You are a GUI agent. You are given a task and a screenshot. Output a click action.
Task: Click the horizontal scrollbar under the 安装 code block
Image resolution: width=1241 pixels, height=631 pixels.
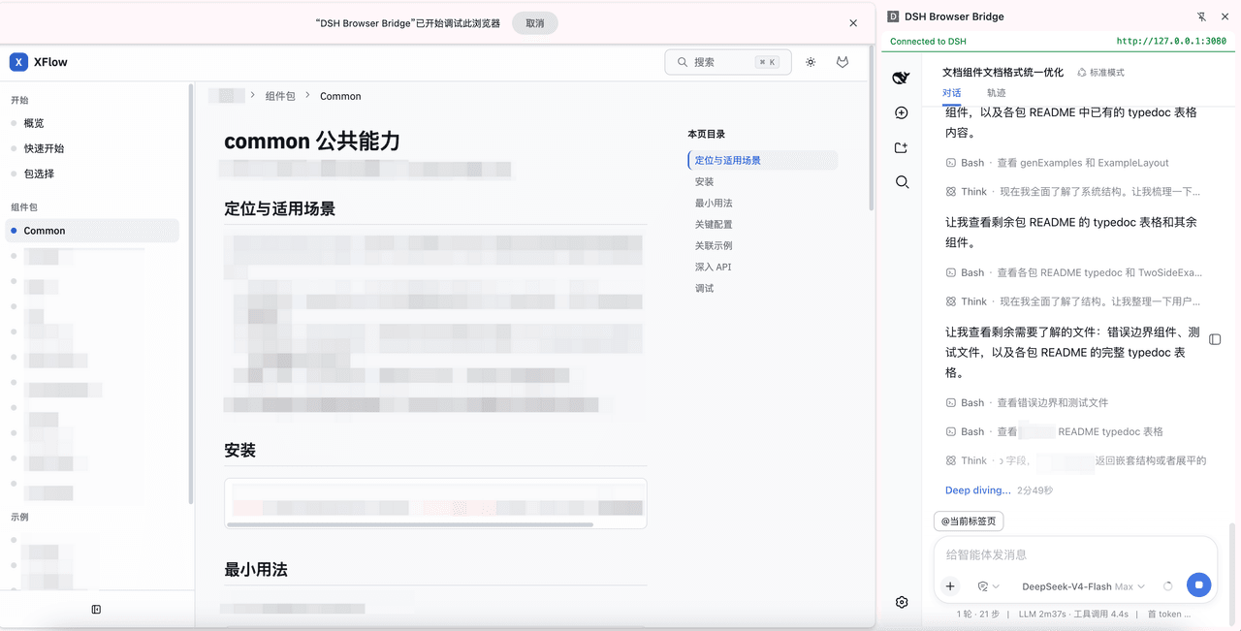pos(409,524)
